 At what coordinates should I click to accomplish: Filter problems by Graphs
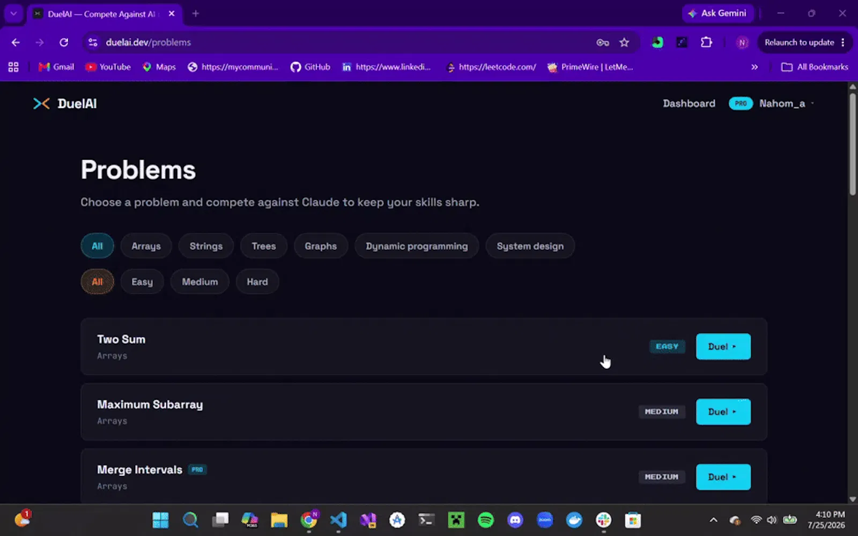coord(321,246)
